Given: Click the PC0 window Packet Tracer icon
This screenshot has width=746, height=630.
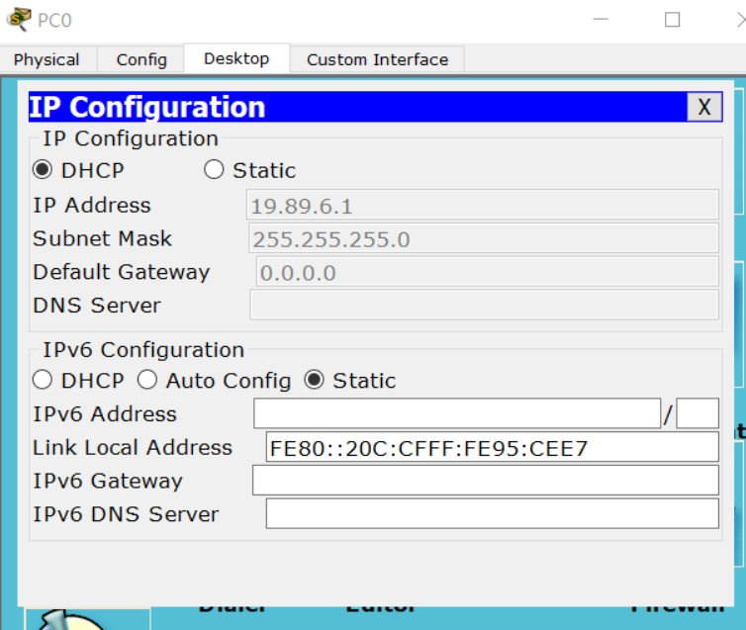Looking at the screenshot, I should point(19,20).
